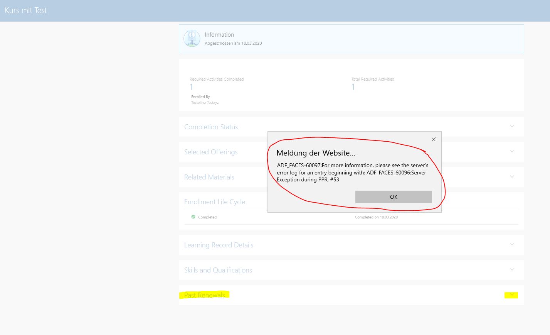Click the green Completed checkmark icon
The height and width of the screenshot is (335, 550).
click(x=193, y=217)
